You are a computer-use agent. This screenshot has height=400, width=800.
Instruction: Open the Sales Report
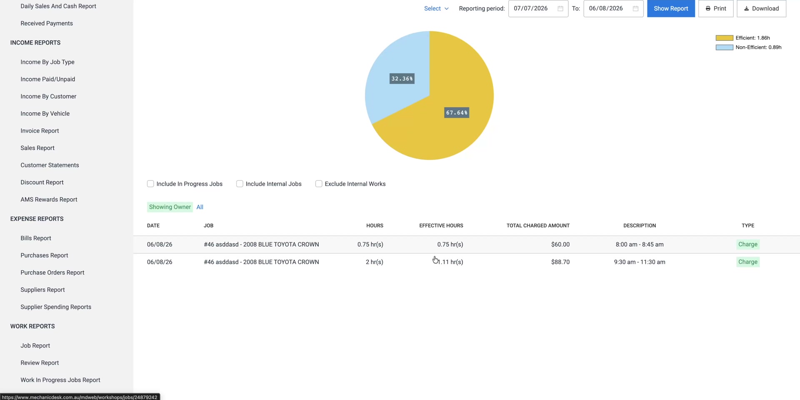37,148
